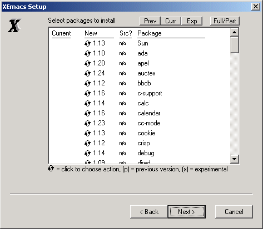Screen dimensions: 263x229
Task: Click the package name 'crisp'
Action: click(143, 143)
